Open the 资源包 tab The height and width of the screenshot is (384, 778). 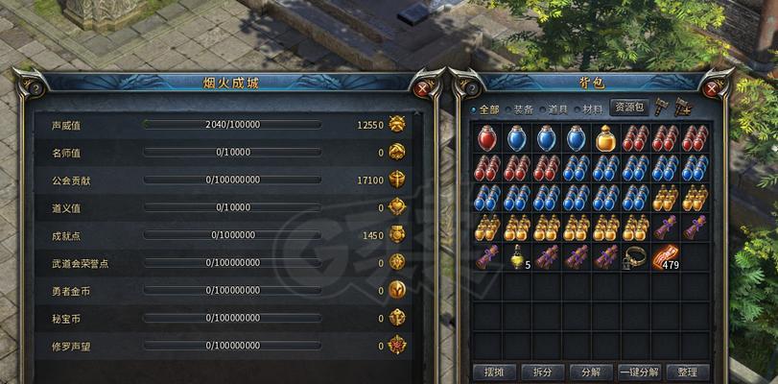point(629,107)
